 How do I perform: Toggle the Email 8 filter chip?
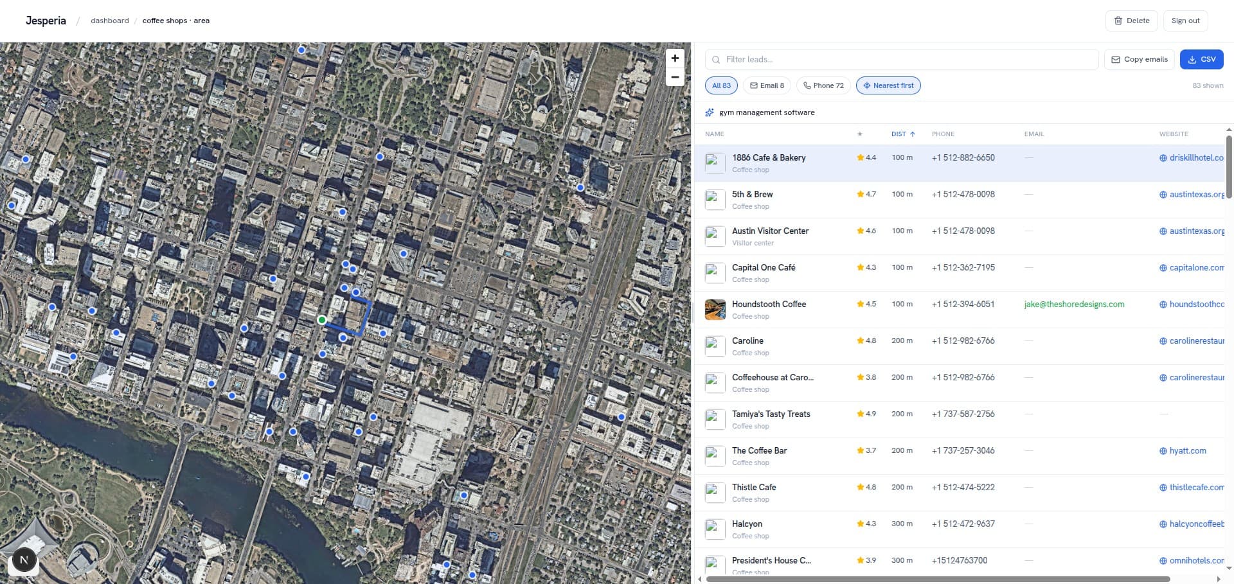pos(767,85)
